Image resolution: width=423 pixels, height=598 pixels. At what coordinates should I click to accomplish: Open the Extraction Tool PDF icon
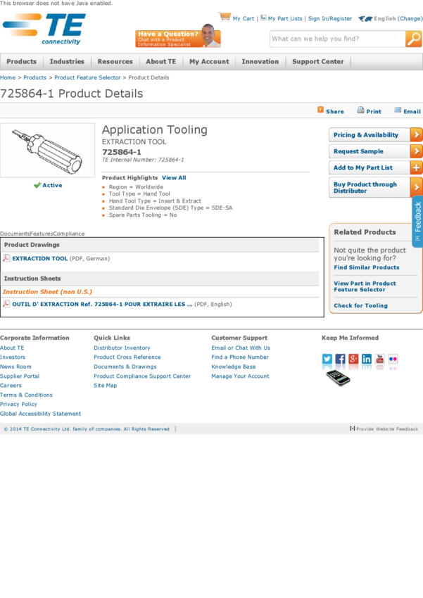pos(6,258)
